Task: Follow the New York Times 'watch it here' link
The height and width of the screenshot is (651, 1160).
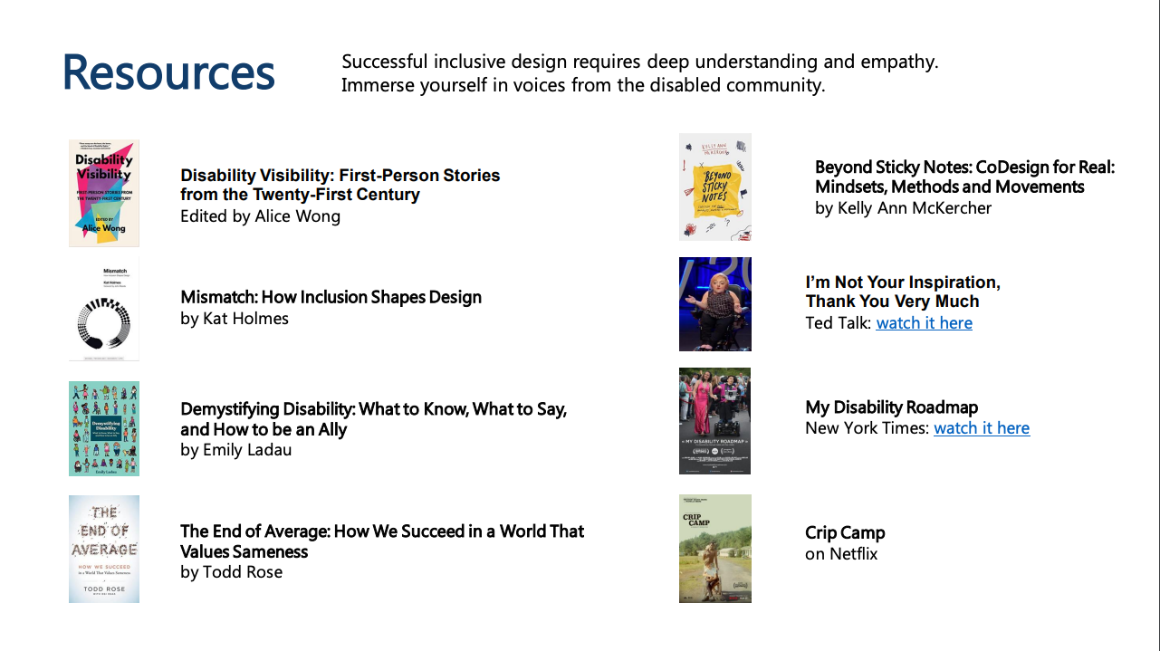Action: [x=982, y=428]
